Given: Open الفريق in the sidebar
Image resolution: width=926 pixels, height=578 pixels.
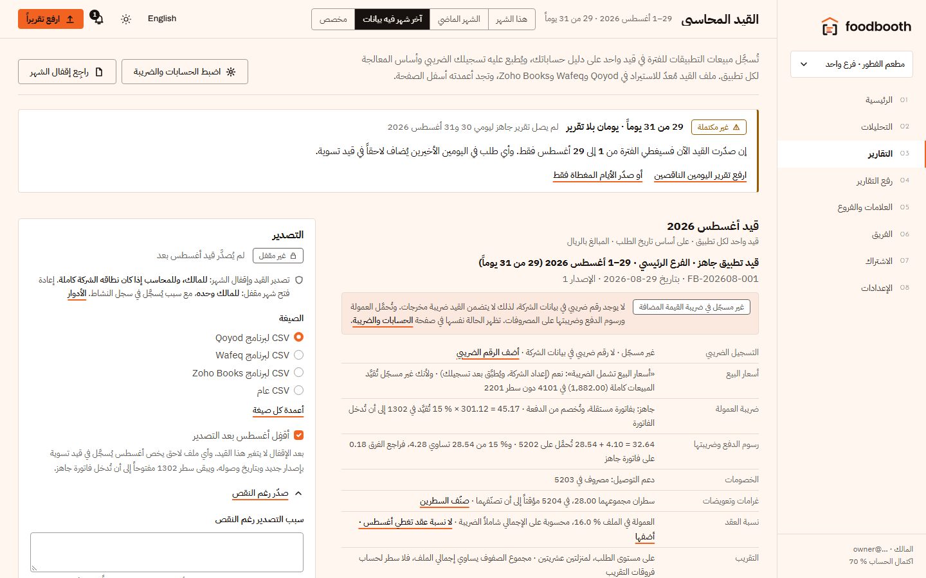Looking at the screenshot, I should (x=851, y=234).
